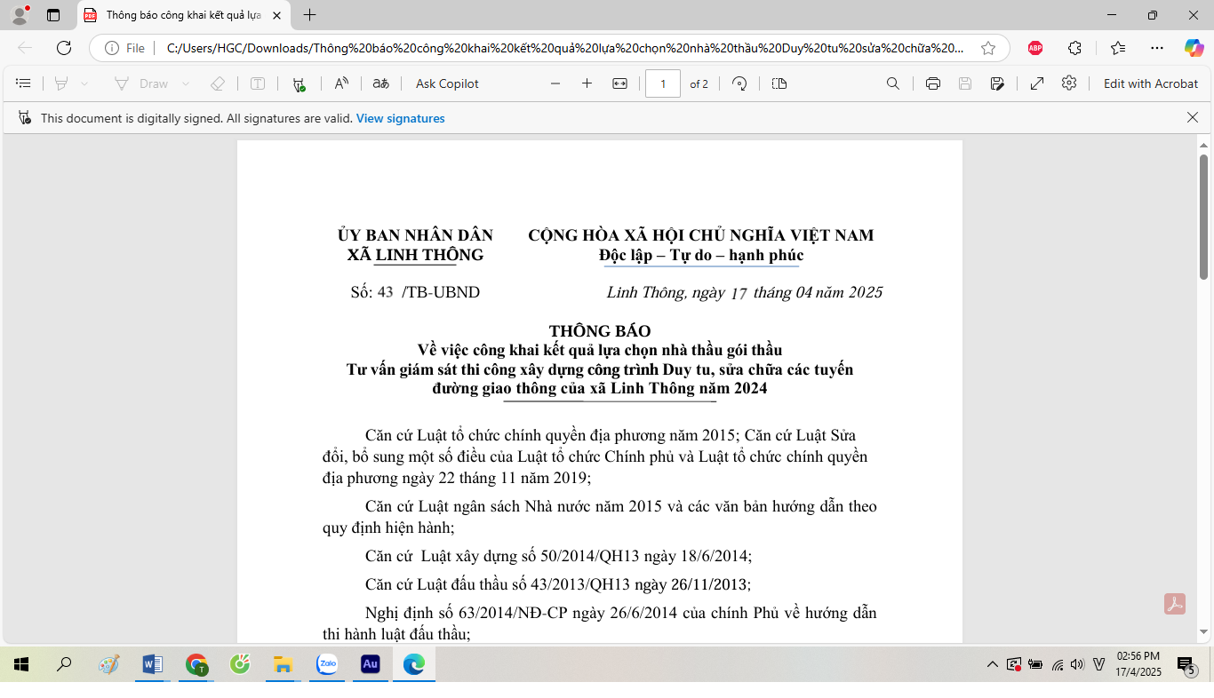1214x698 pixels.
Task: Open the Windows notification center
Action: click(x=1186, y=664)
